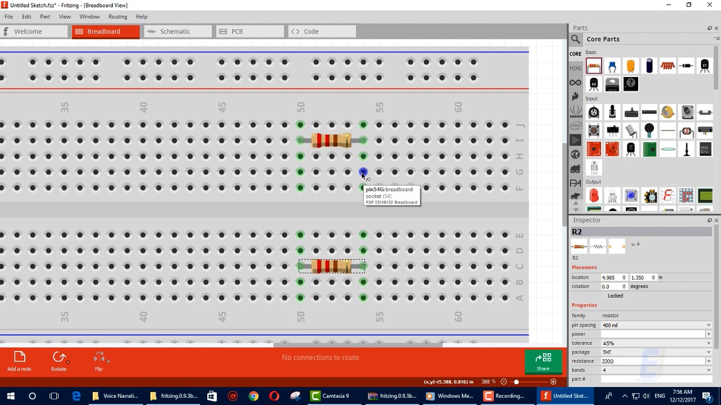
Task: Rotate the selected part
Action: (59, 361)
